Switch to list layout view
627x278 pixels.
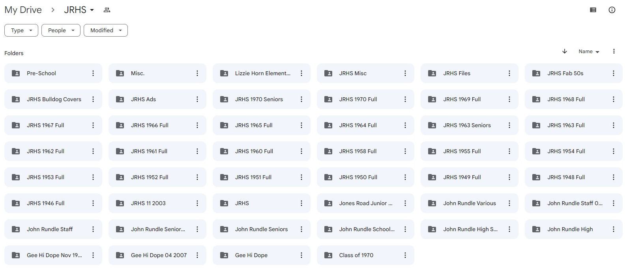[593, 10]
